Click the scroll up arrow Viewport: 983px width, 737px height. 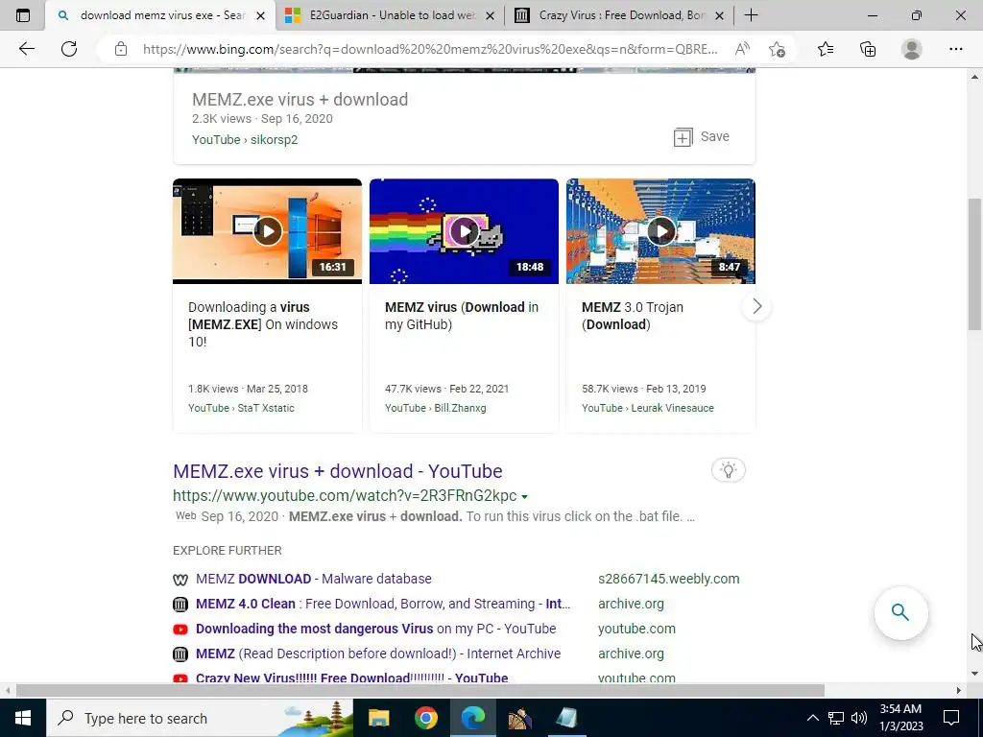[x=975, y=77]
